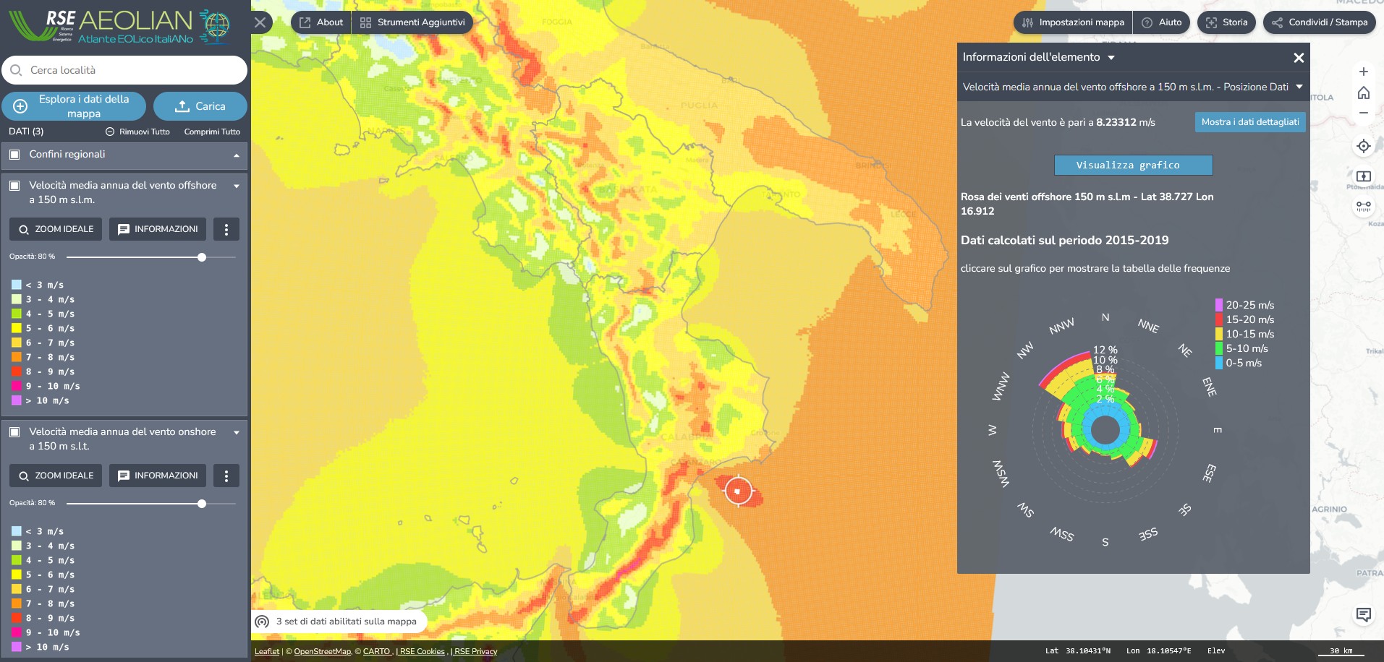Click the 30 km scale bar
The image size is (1384, 662).
point(1341,651)
